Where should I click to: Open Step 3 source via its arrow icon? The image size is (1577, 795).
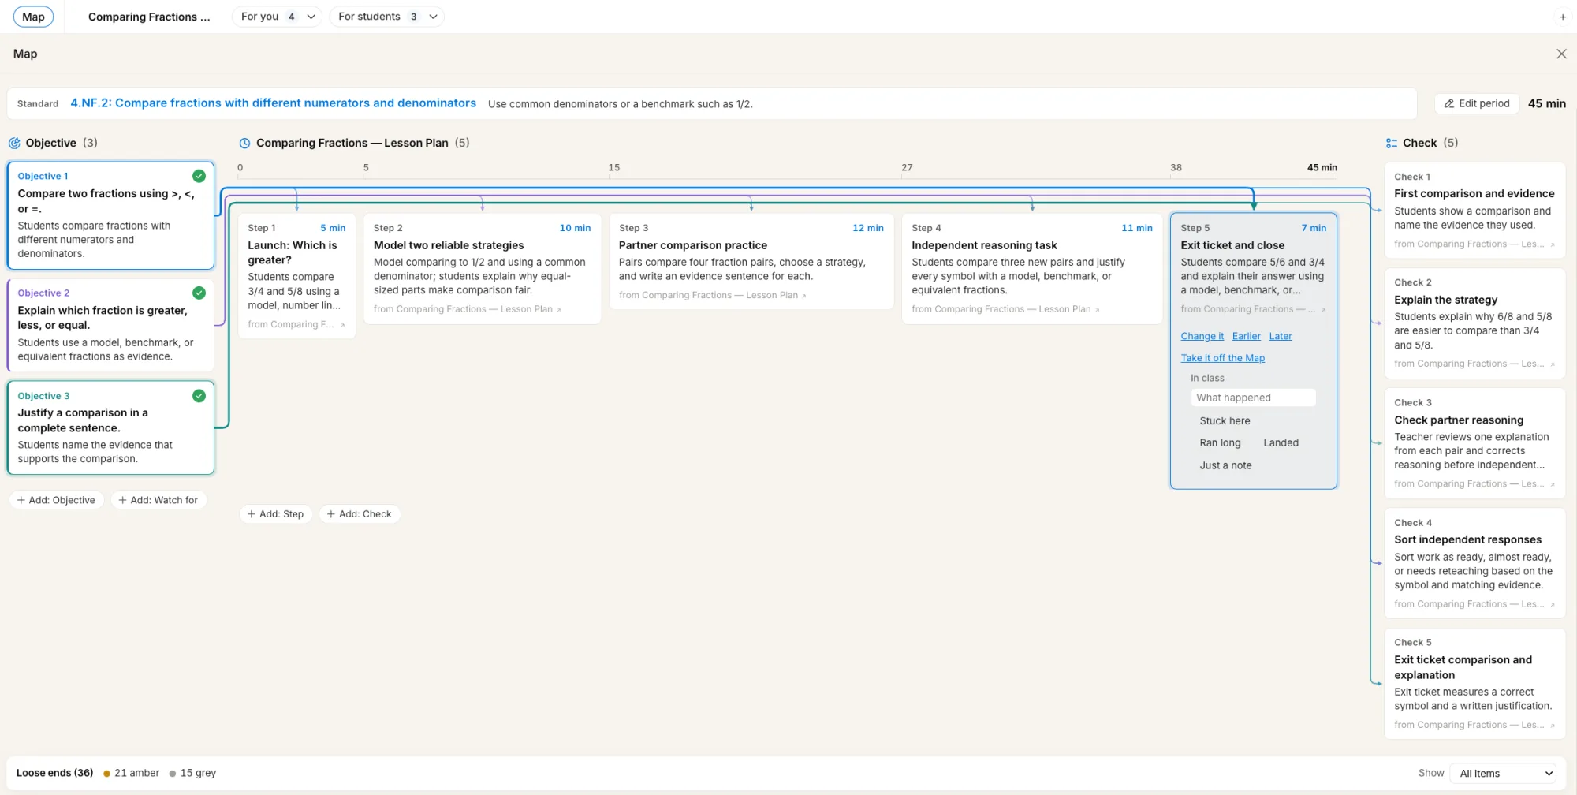pyautogui.click(x=804, y=296)
